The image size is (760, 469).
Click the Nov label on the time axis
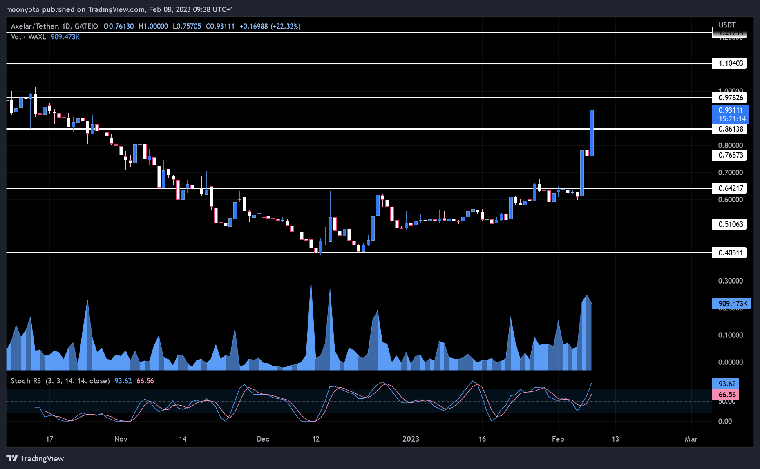pos(121,439)
